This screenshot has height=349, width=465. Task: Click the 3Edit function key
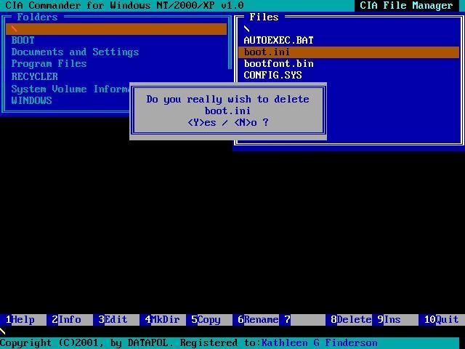pyautogui.click(x=116, y=320)
